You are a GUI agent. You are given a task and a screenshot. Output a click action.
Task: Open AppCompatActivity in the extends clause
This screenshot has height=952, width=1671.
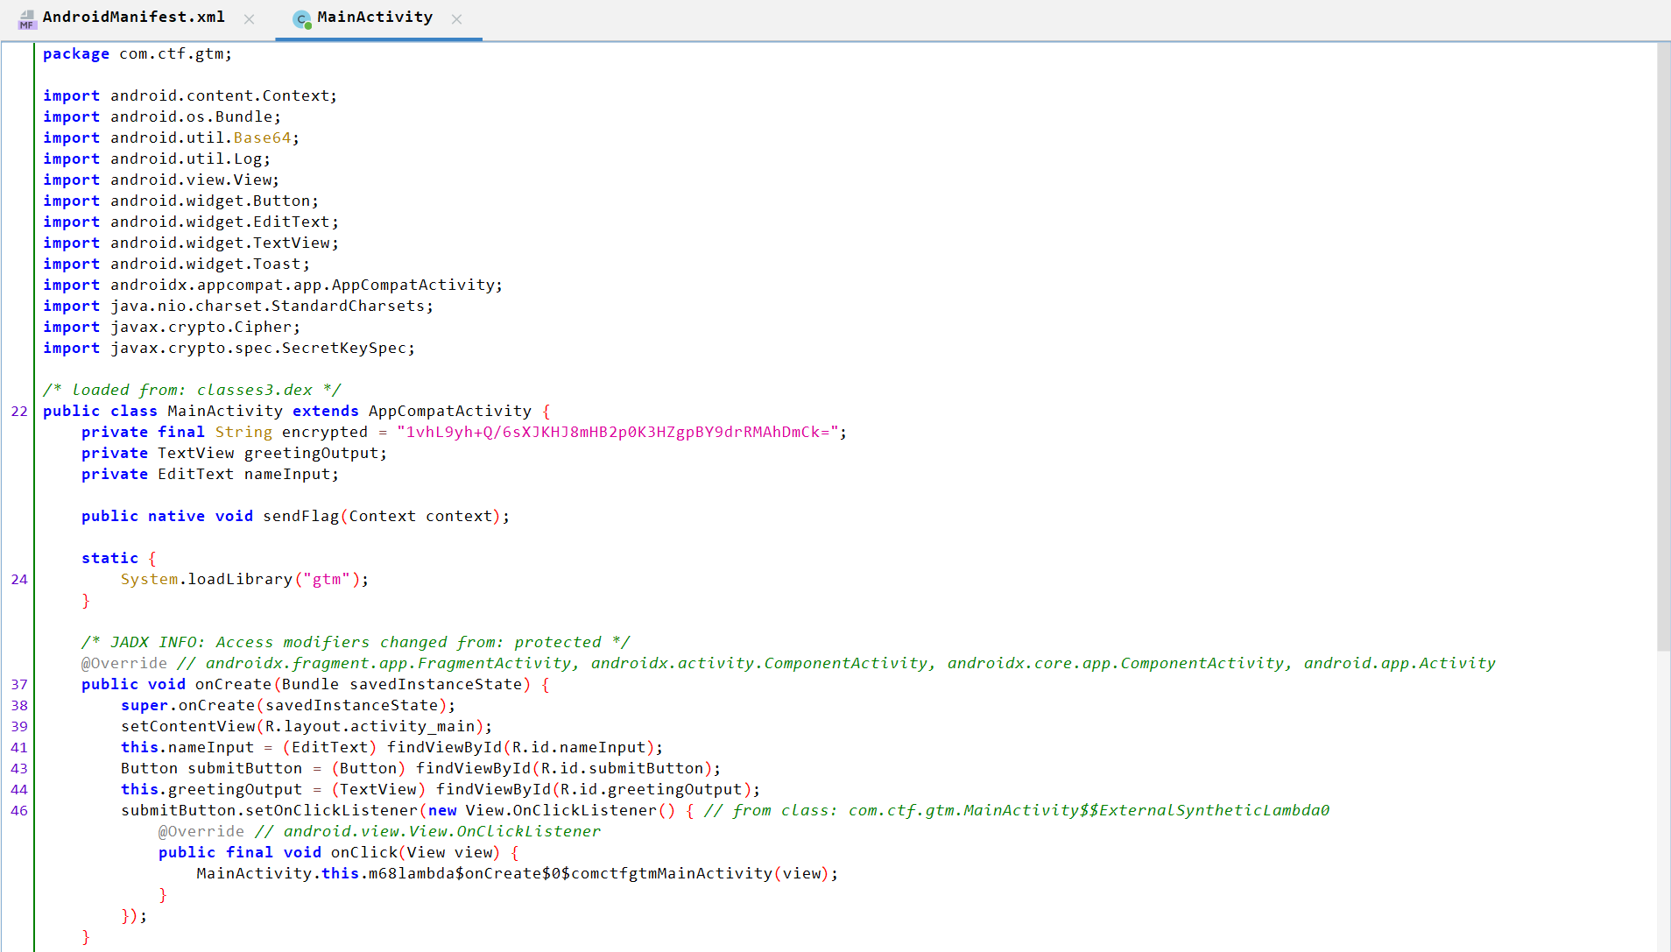point(449,412)
